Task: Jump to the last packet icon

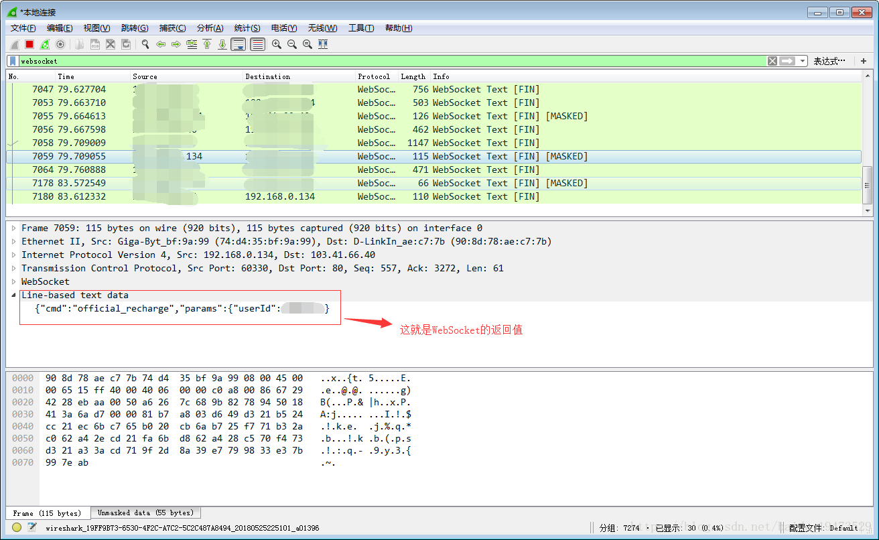Action: [222, 44]
